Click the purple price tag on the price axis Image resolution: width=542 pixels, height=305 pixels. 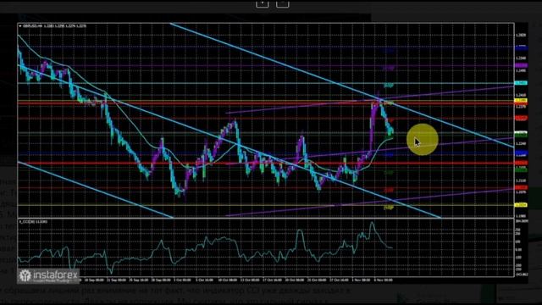pyautogui.click(x=522, y=65)
